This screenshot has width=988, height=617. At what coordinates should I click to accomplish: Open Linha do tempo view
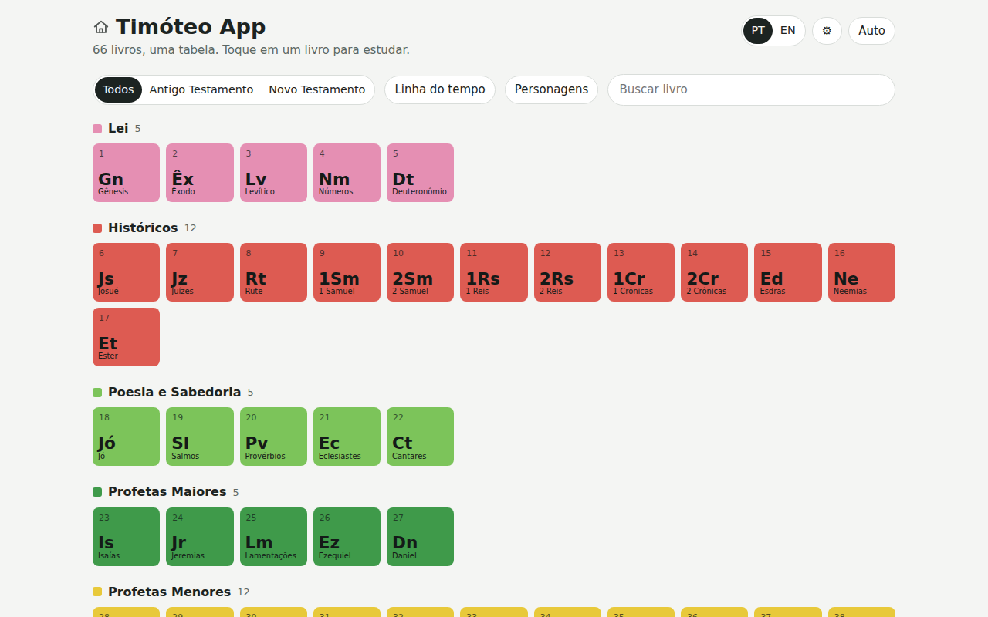point(440,89)
